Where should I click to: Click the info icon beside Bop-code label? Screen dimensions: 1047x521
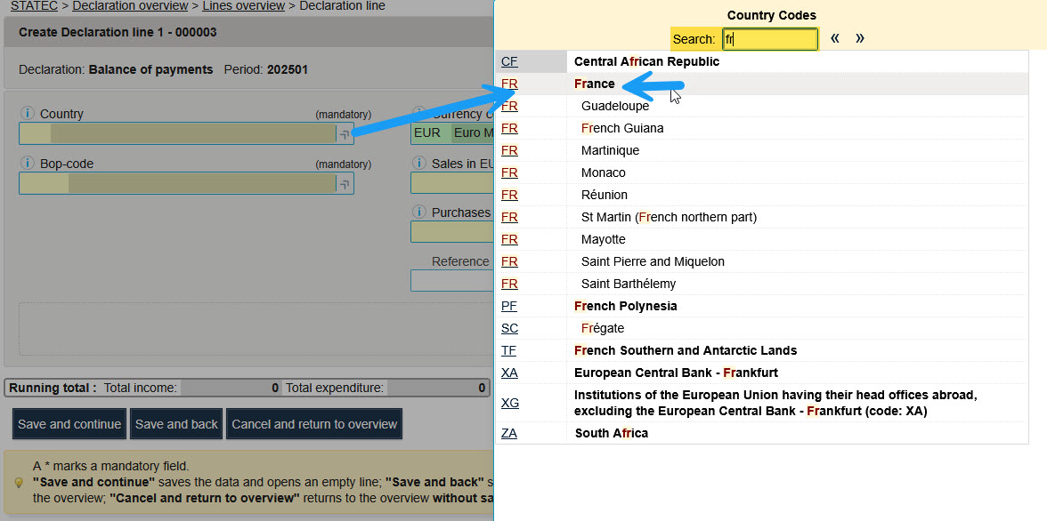pyautogui.click(x=27, y=164)
